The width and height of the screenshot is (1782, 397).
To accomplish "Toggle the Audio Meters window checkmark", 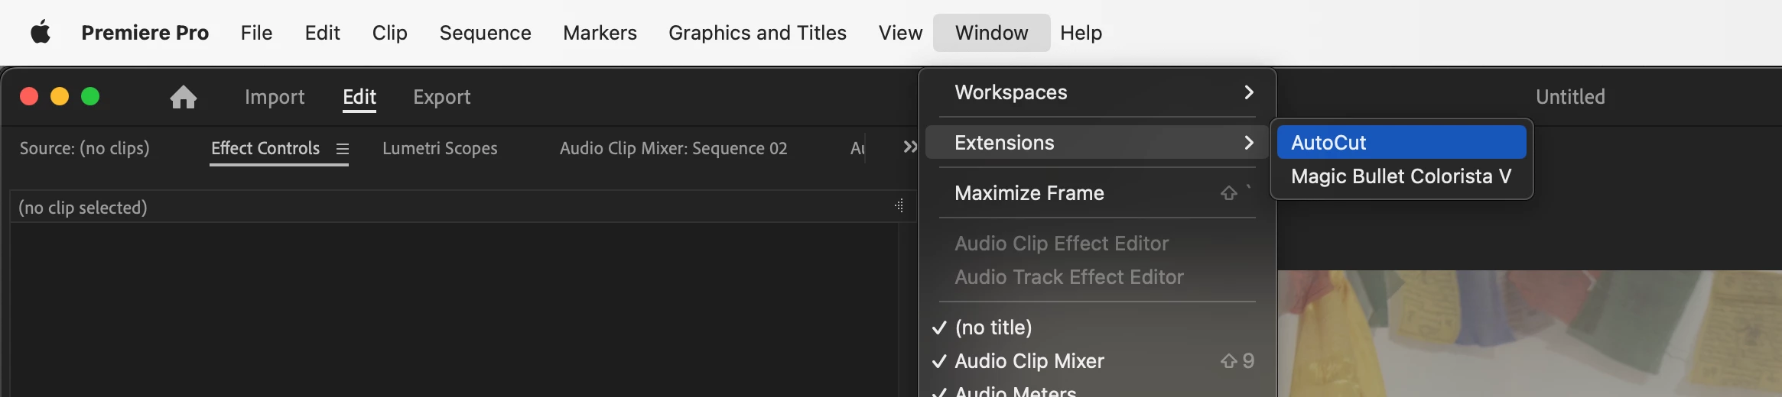I will click(x=940, y=392).
